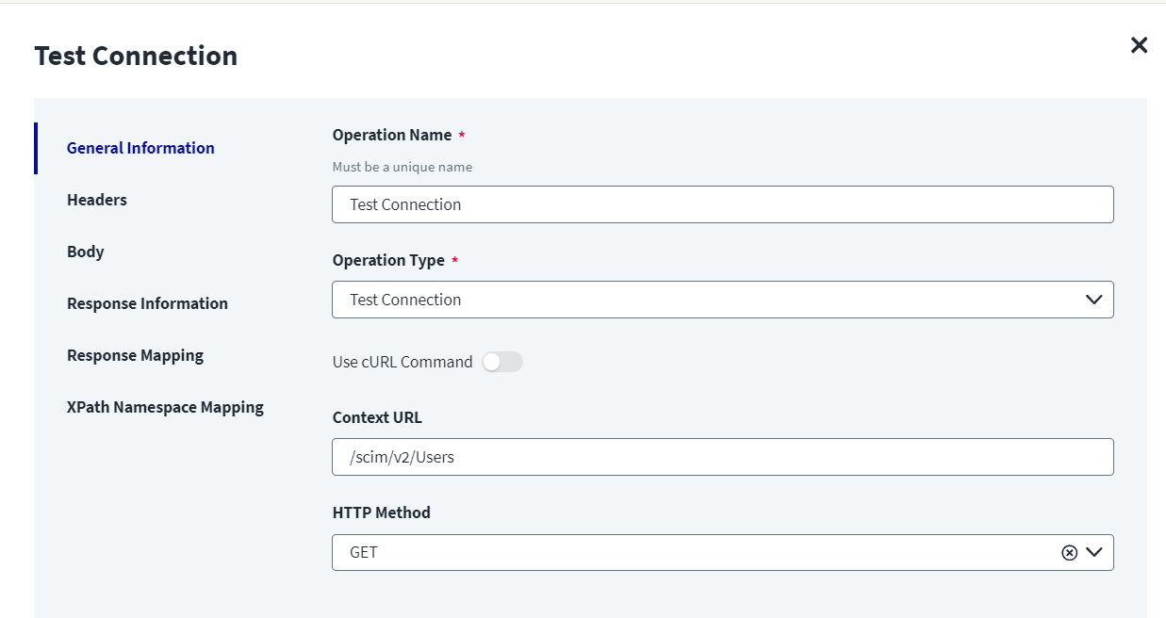
Task: Open the Body section
Action: 86,252
